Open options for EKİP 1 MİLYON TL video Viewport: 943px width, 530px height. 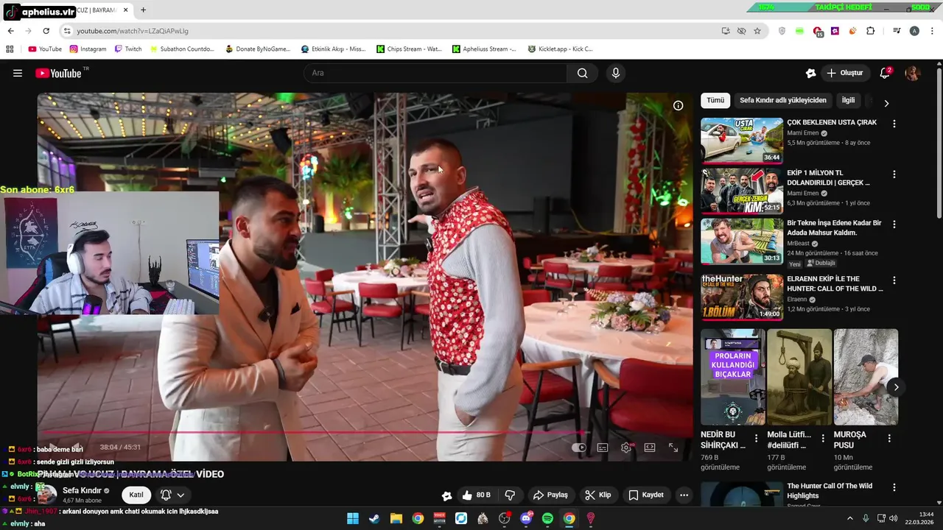[894, 174]
